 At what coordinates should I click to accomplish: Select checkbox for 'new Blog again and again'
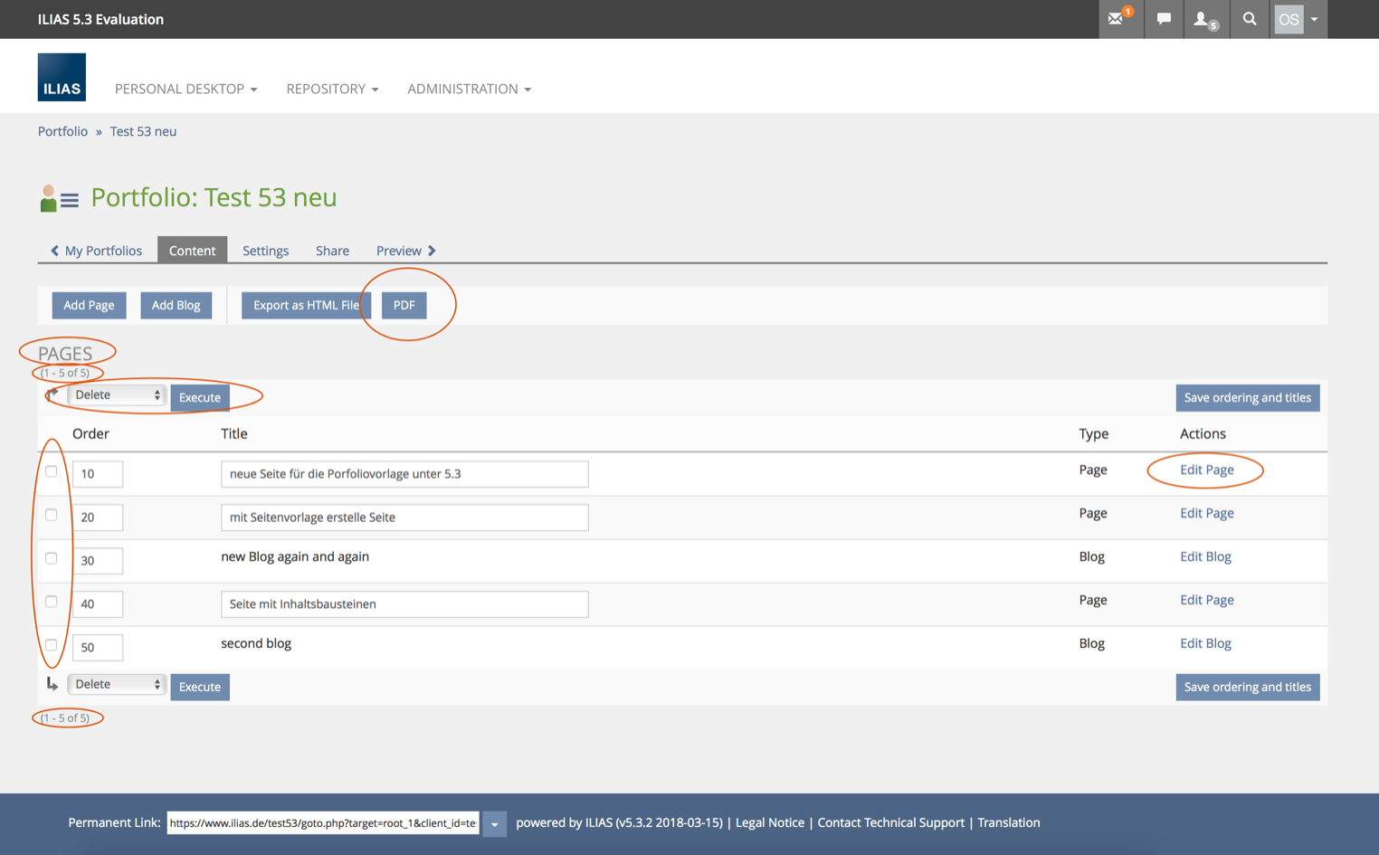click(52, 558)
